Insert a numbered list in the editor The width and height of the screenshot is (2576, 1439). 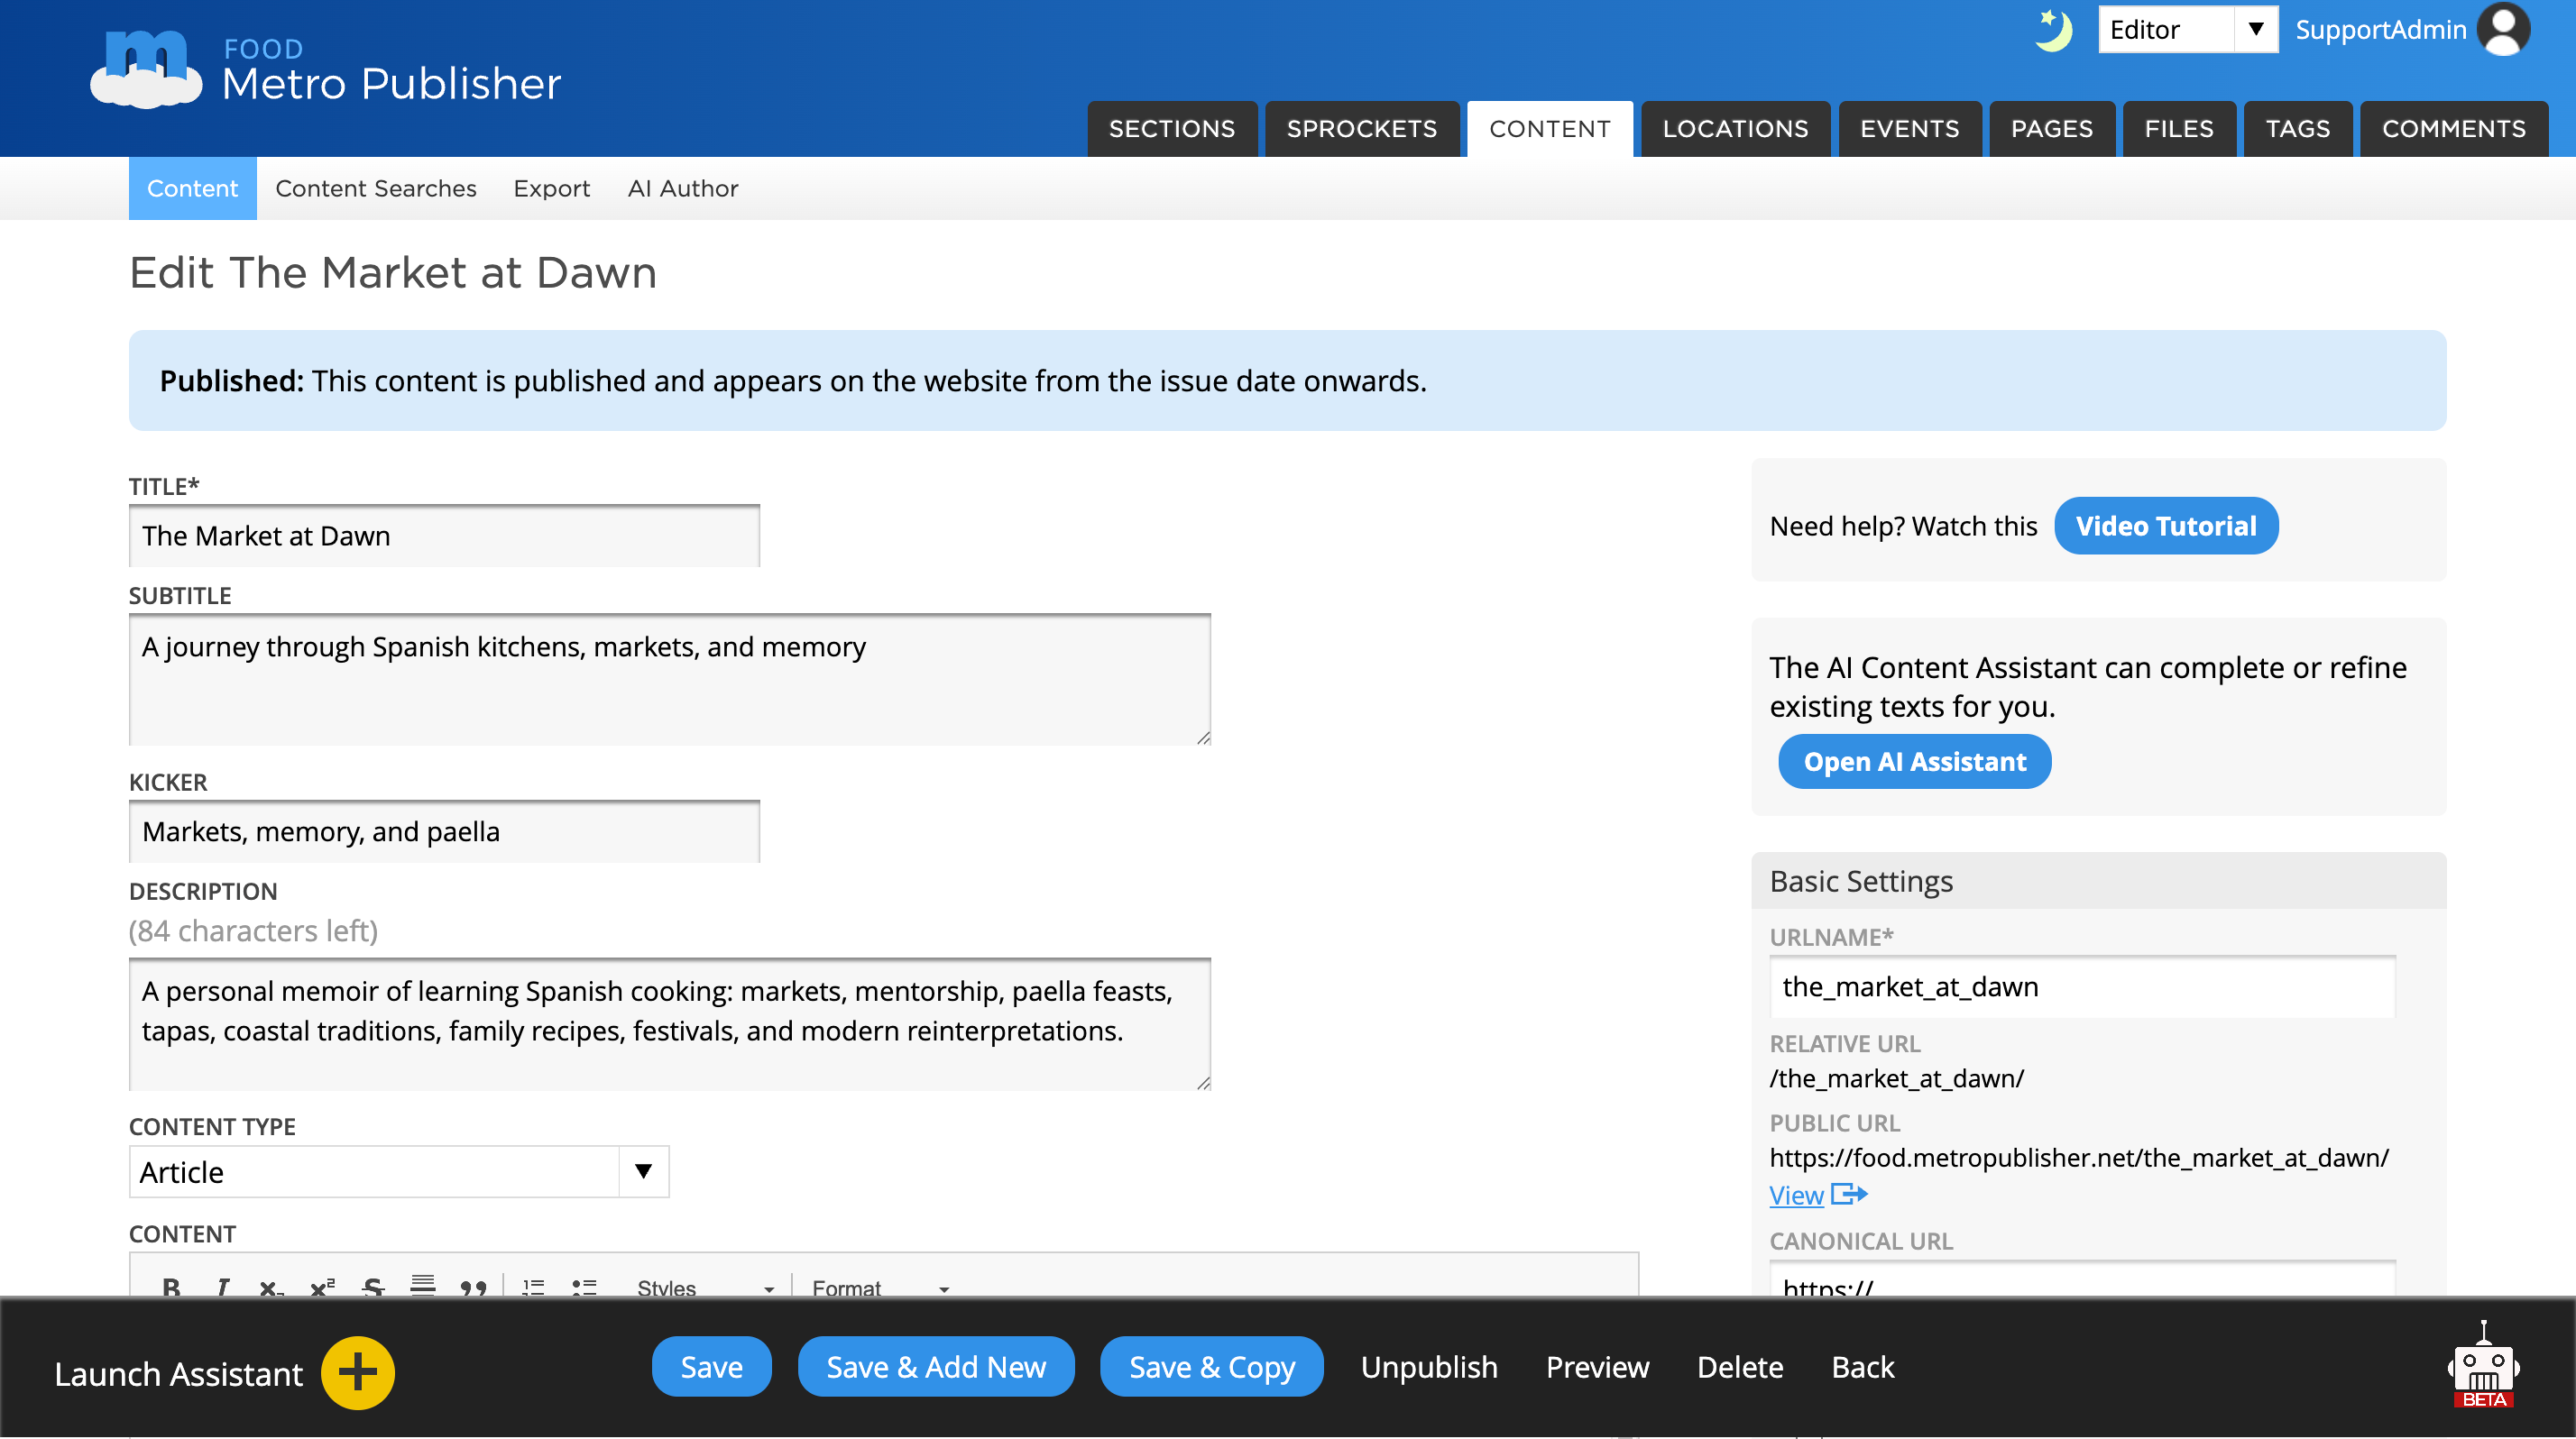pos(533,1288)
